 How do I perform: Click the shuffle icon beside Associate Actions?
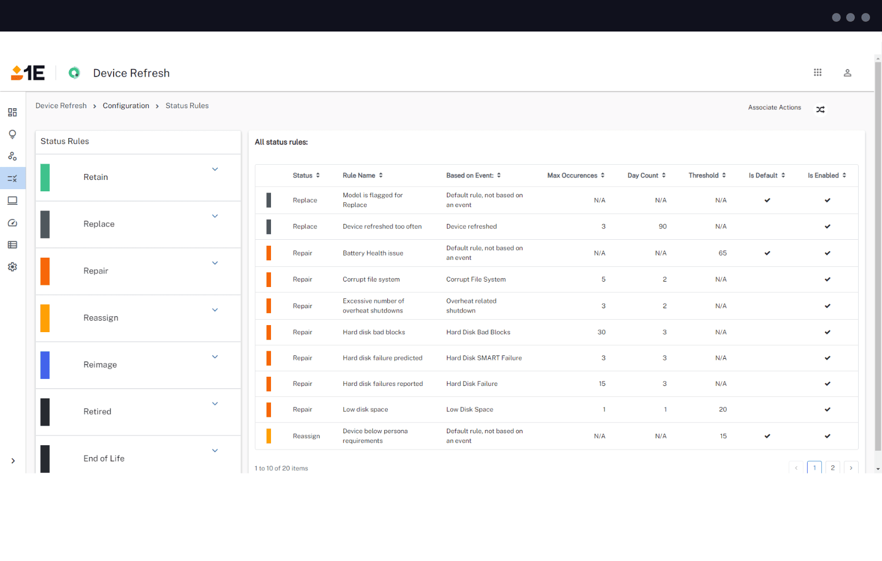(x=821, y=109)
